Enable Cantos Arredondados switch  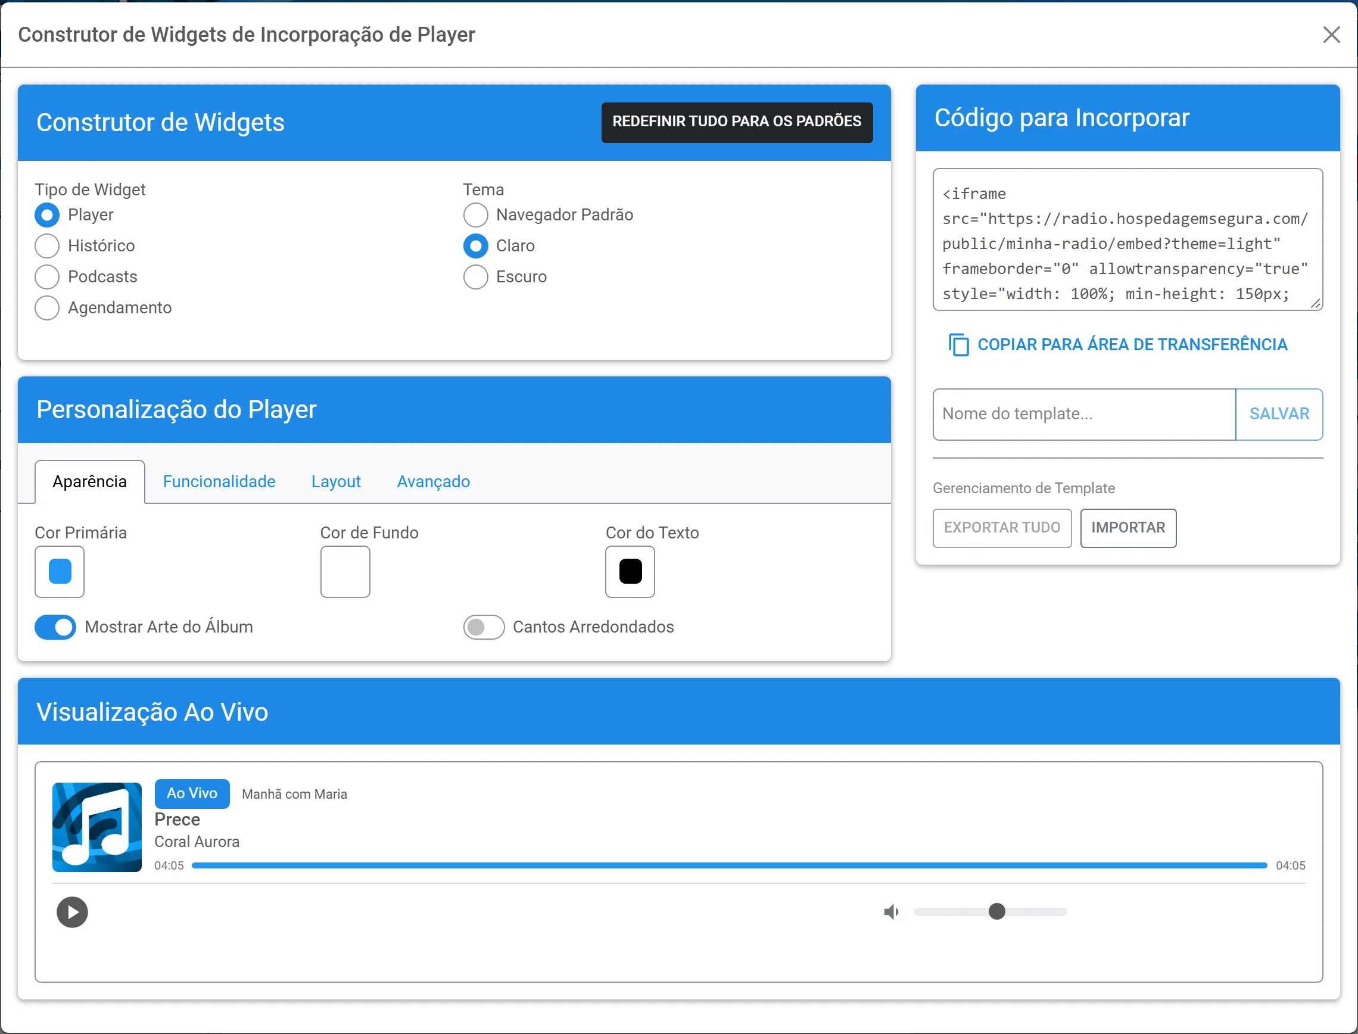point(484,627)
